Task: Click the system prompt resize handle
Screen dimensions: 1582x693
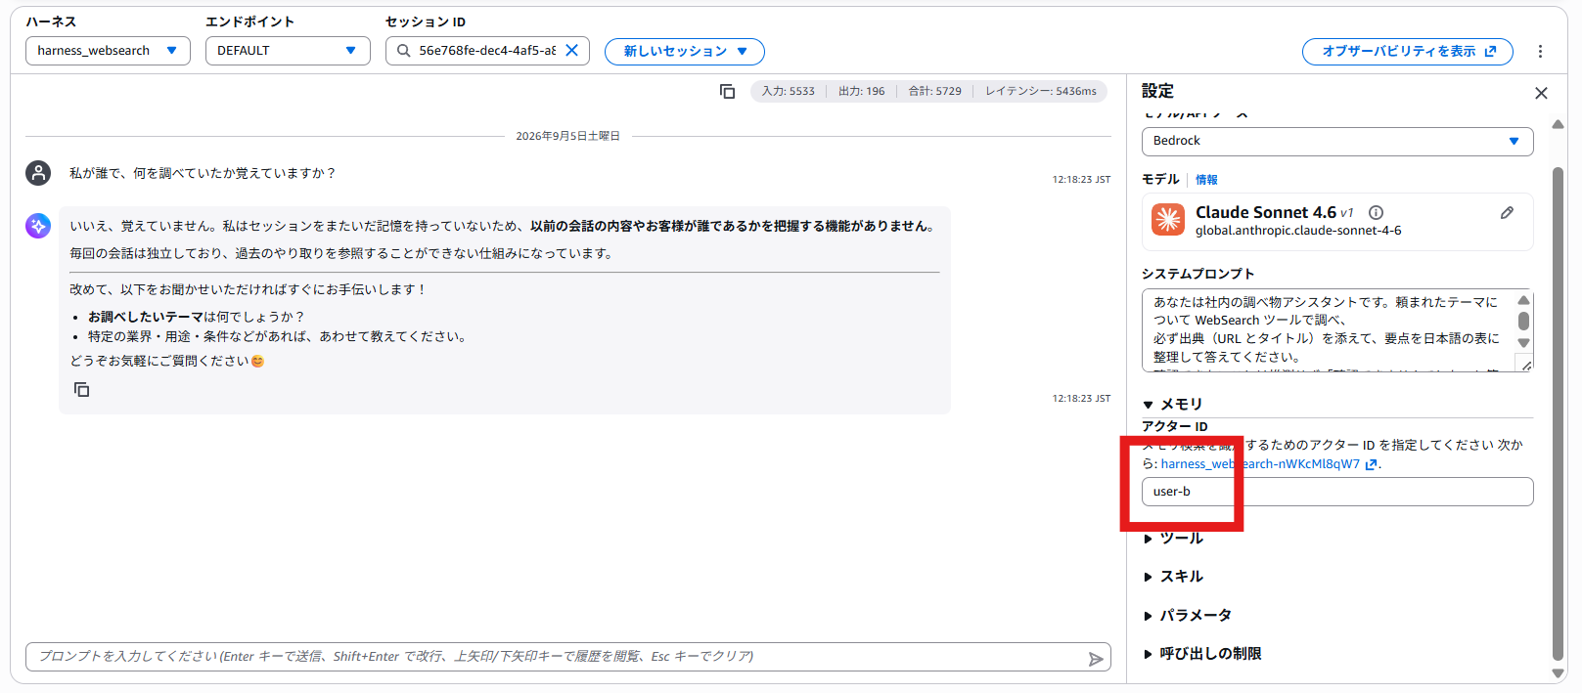Action: (1526, 365)
